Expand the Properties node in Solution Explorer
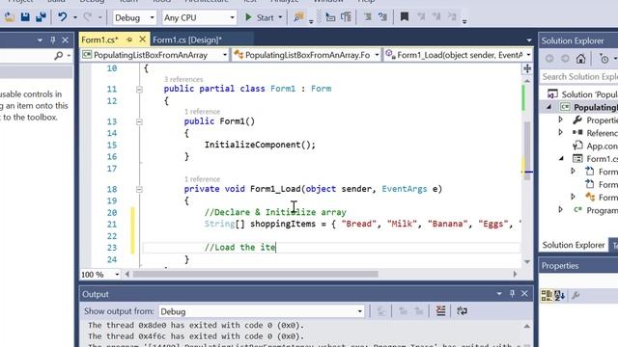This screenshot has width=618, height=347. point(560,120)
